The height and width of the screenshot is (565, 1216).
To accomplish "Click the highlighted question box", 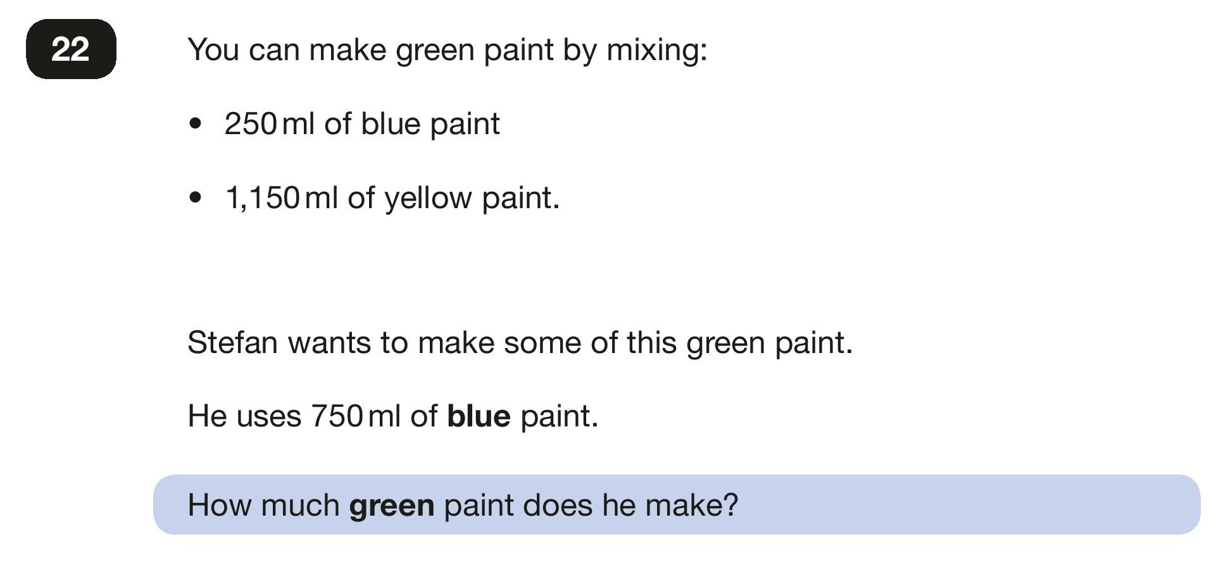I will 677,505.
